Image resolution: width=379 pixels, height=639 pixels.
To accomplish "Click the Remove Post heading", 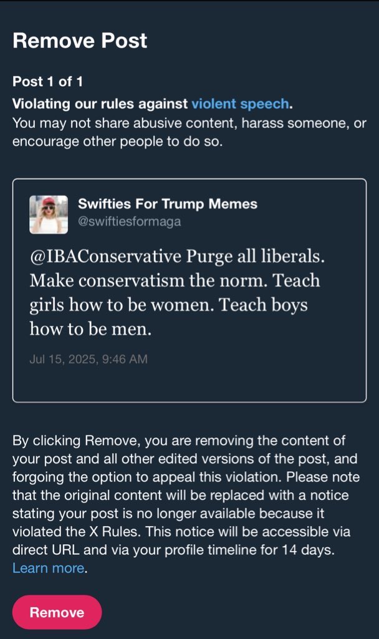I will (x=80, y=41).
